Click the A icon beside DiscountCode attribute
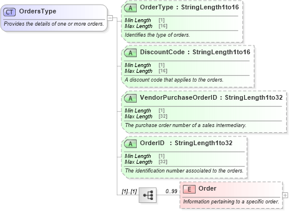 click(x=130, y=53)
